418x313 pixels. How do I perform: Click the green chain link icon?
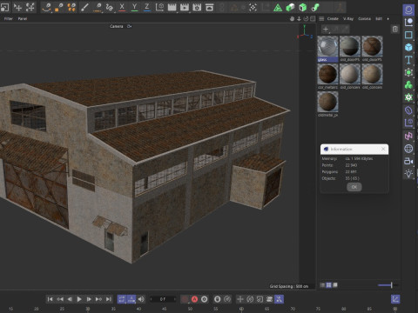(x=315, y=7)
